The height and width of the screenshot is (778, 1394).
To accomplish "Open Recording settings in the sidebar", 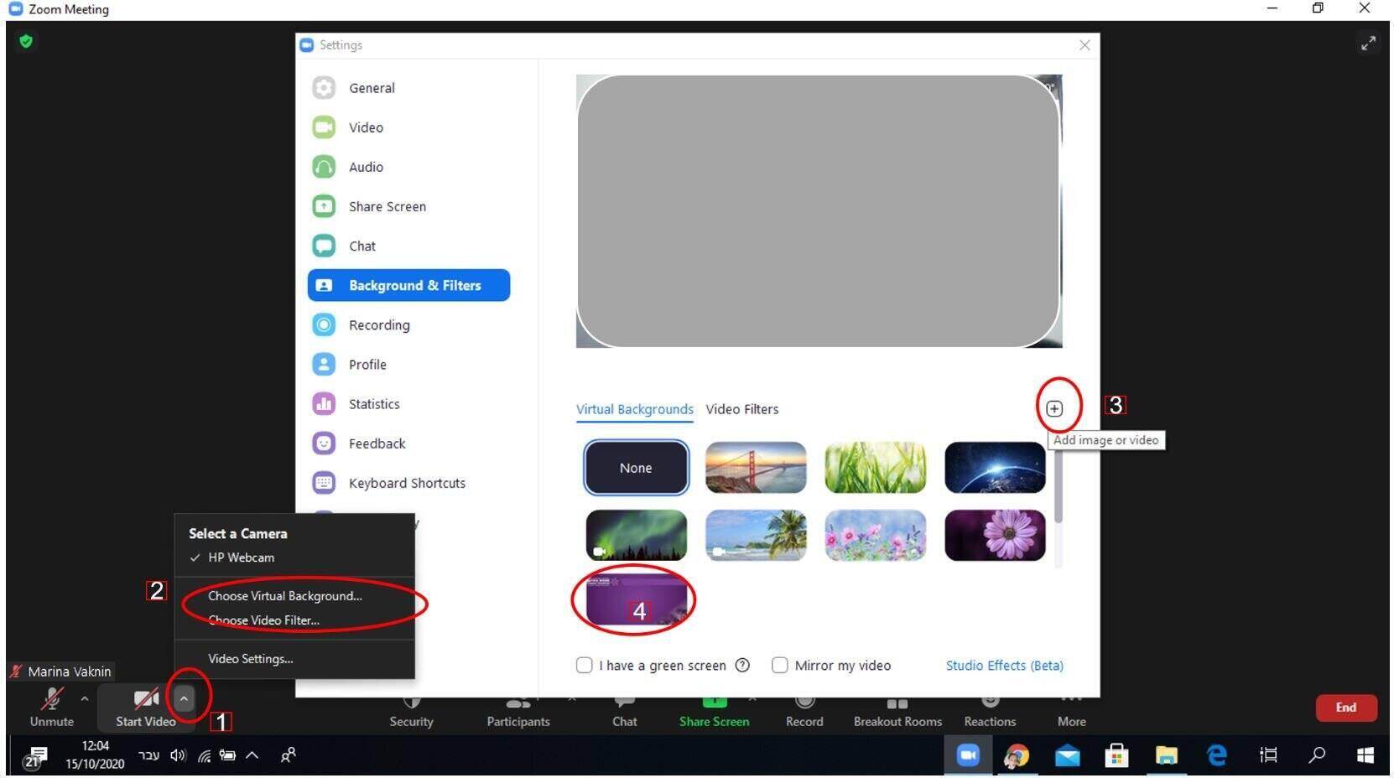I will 361,324.
